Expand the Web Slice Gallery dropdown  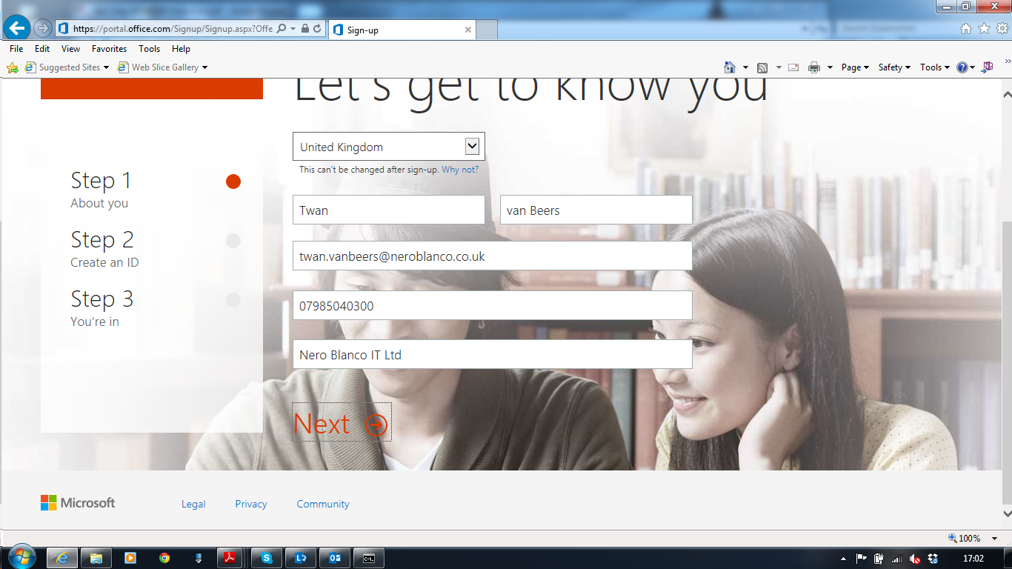[204, 67]
